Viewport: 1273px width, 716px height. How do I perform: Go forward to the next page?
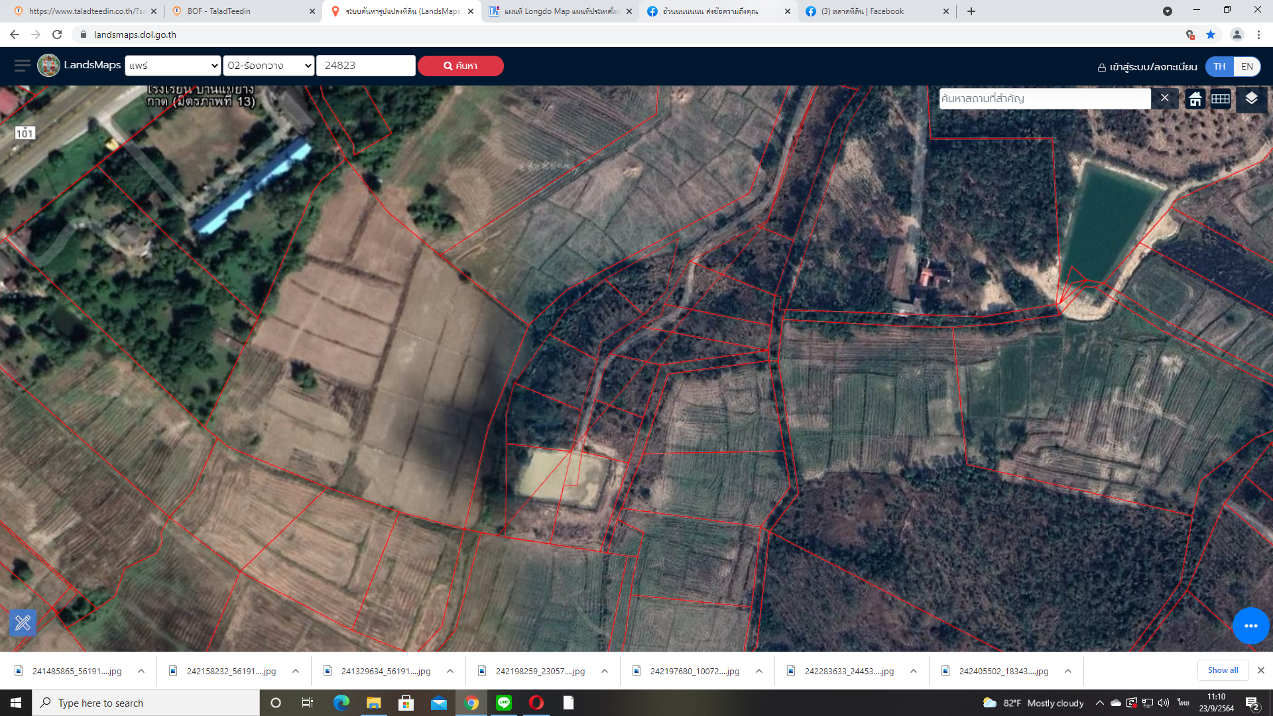tap(36, 34)
